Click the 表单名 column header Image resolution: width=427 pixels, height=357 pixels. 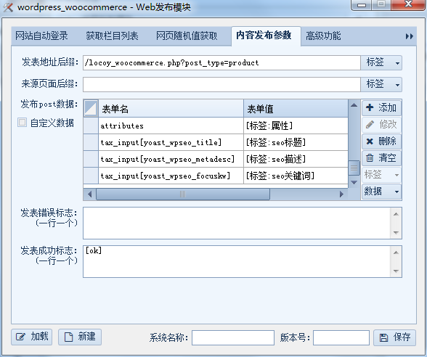[171, 109]
